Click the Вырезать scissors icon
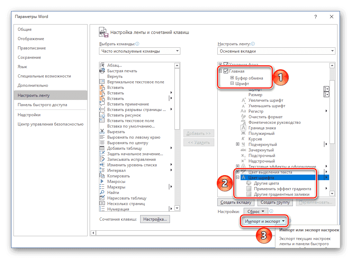 102,132
